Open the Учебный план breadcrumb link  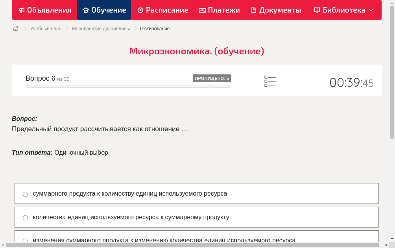pyautogui.click(x=45, y=28)
